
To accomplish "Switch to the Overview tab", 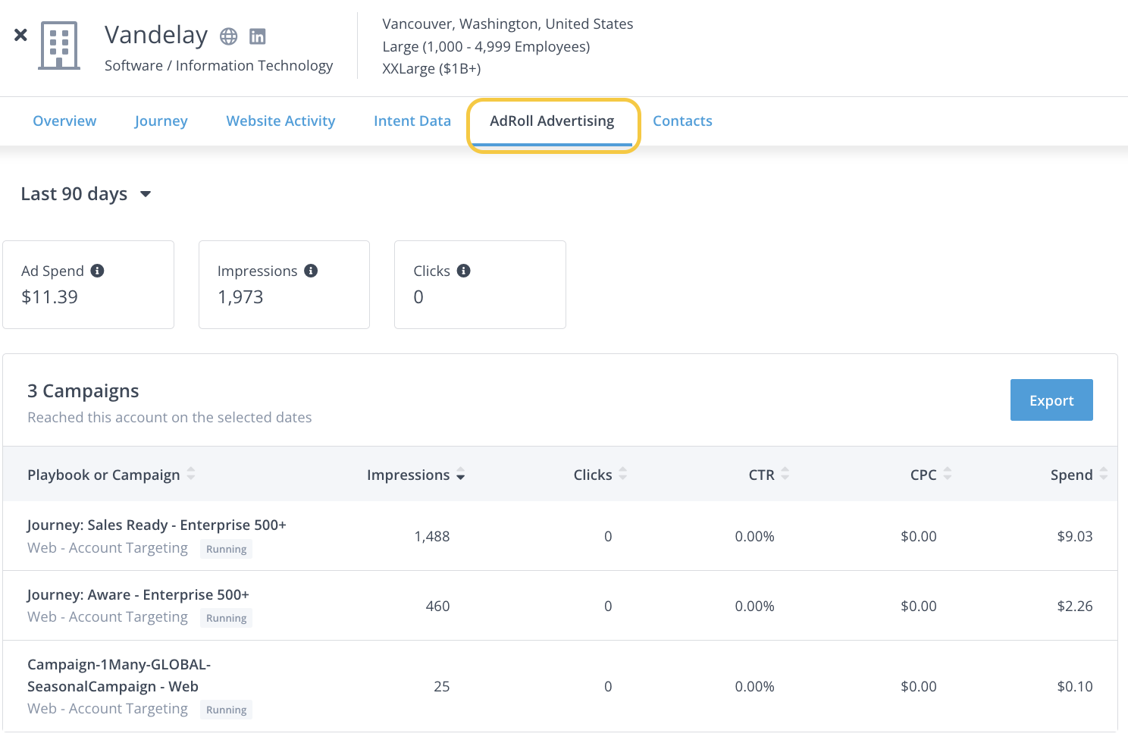I will [64, 121].
